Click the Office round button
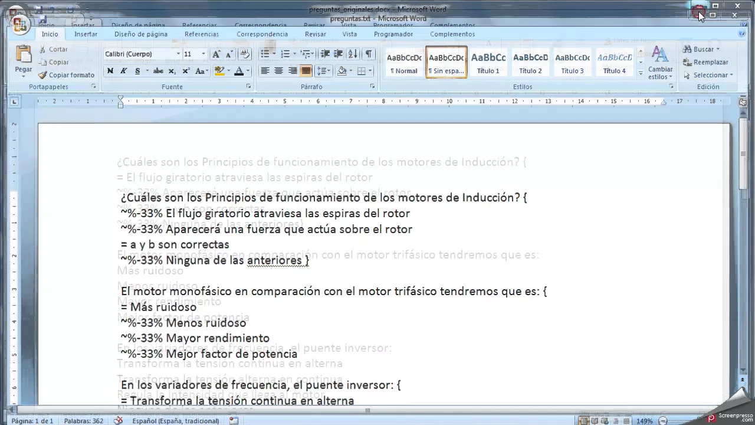 tap(19, 24)
